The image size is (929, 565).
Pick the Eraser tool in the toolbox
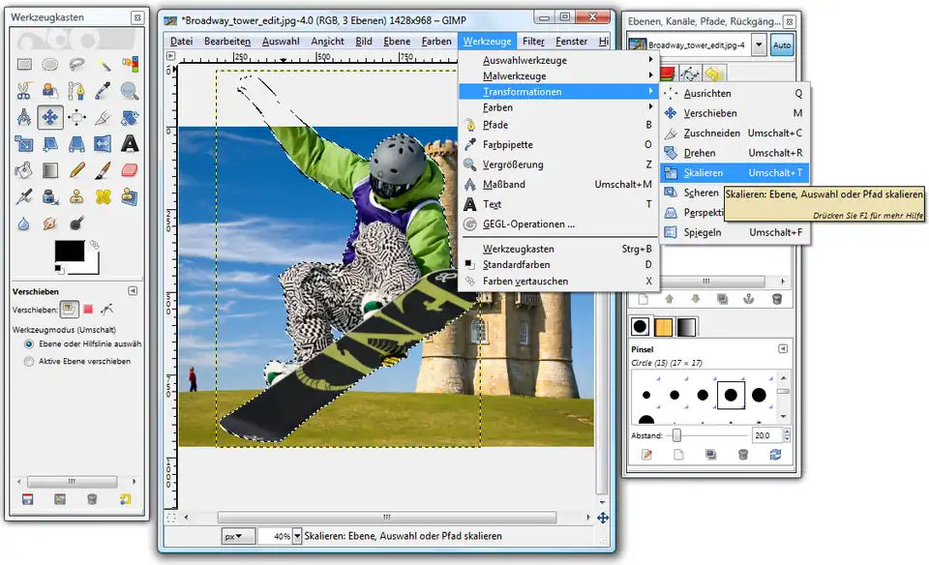coord(130,170)
